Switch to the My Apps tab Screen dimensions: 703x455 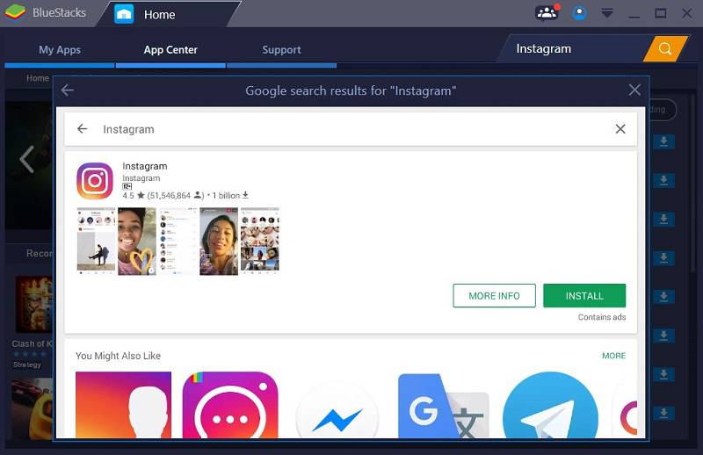coord(59,50)
